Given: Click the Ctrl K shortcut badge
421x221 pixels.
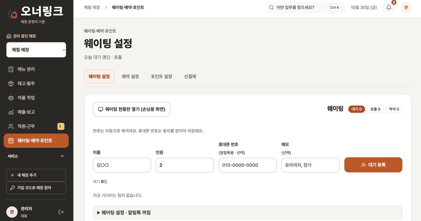Looking at the screenshot, I should click(x=334, y=8).
